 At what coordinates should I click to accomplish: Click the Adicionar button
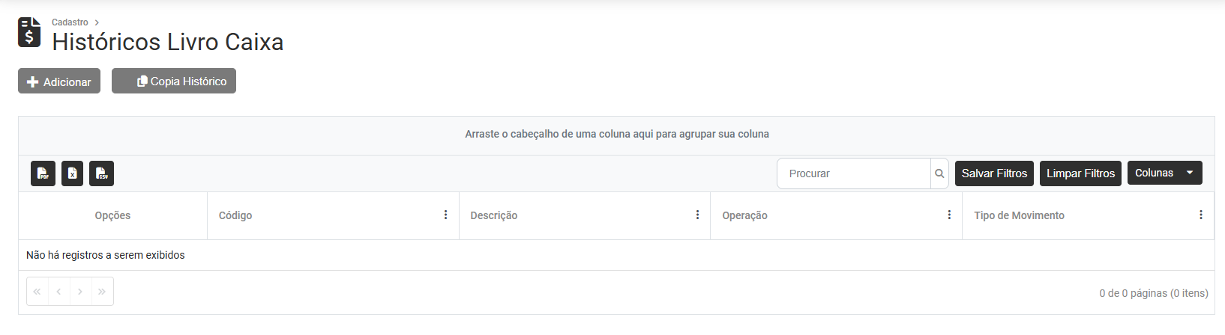point(59,82)
